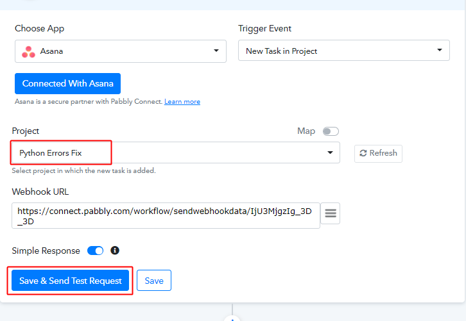Image resolution: width=466 pixels, height=321 pixels.
Task: Click the Webhook URL label
Action: 40,192
